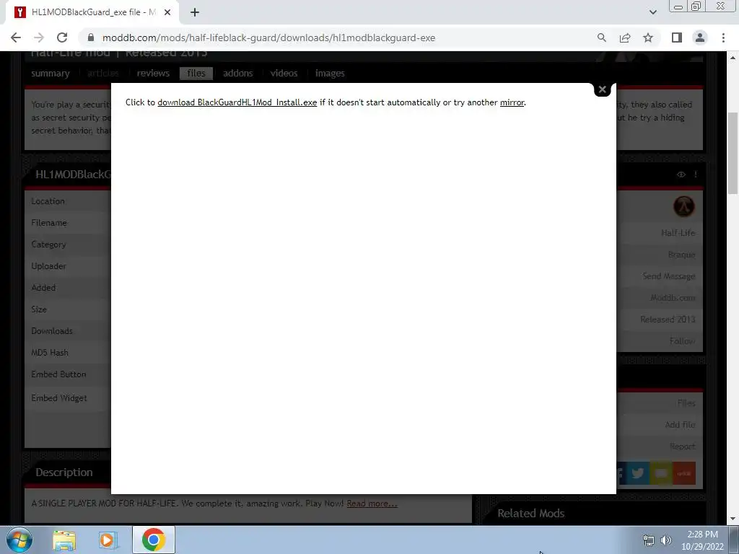The image size is (739, 554).
Task: Open File Explorer from taskbar
Action: click(x=64, y=540)
